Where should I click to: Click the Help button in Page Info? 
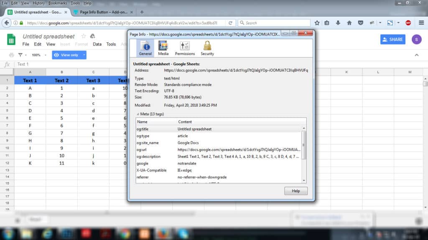296,191
